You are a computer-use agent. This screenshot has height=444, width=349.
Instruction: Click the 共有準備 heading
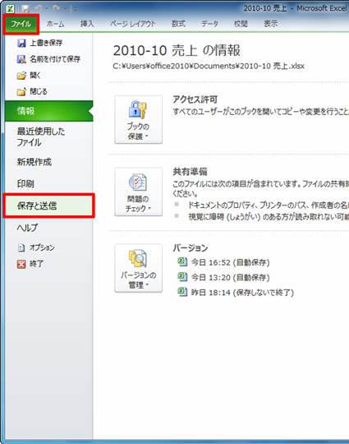point(190,172)
